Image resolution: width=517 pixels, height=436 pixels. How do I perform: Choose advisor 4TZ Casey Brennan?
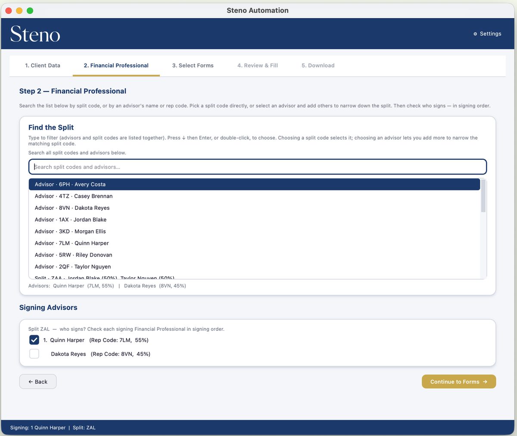pos(254,196)
